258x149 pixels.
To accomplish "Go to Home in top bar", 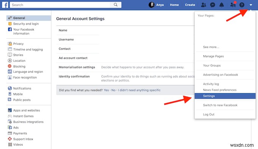I will [174, 5].
